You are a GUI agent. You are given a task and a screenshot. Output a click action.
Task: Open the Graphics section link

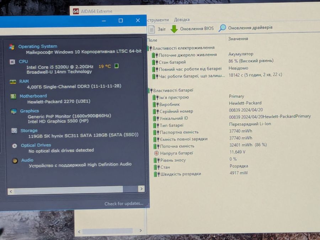[x=30, y=111]
